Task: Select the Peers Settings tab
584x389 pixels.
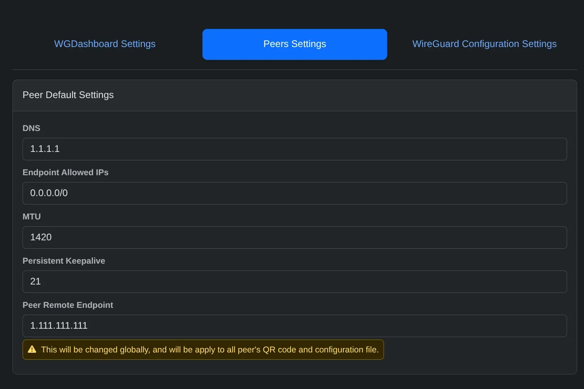Action: click(x=295, y=44)
